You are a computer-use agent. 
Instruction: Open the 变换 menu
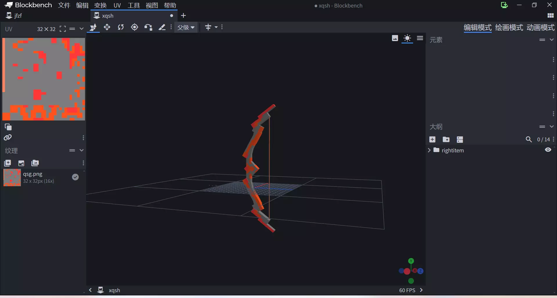pos(100,5)
